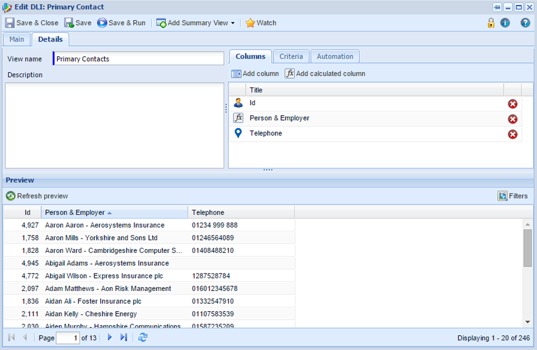Click the fx icon beside Person & Employer

coord(238,118)
